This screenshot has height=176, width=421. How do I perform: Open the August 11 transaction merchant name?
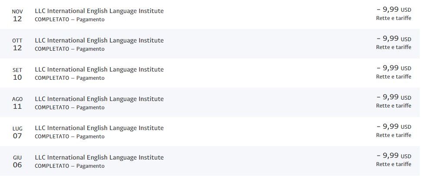(x=99, y=99)
